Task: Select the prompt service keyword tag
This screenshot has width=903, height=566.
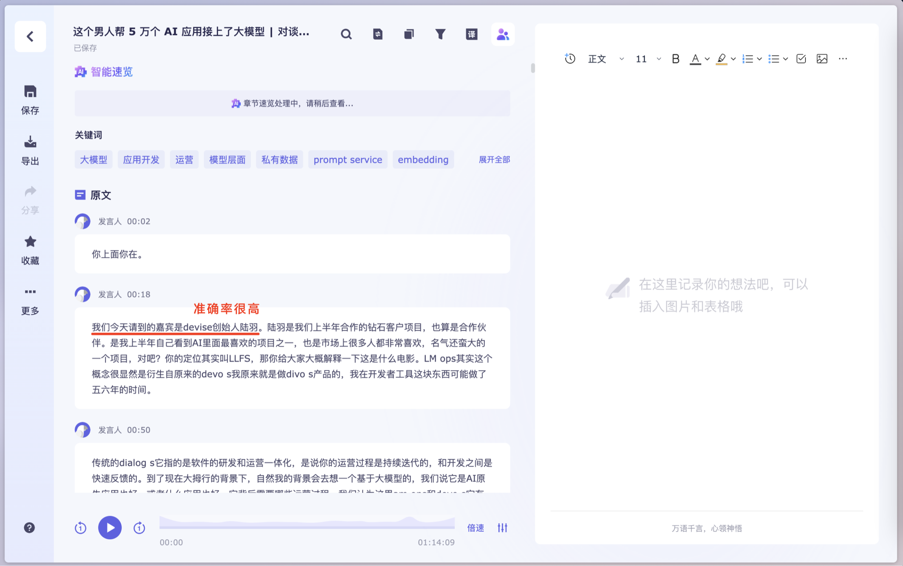Action: 348,160
